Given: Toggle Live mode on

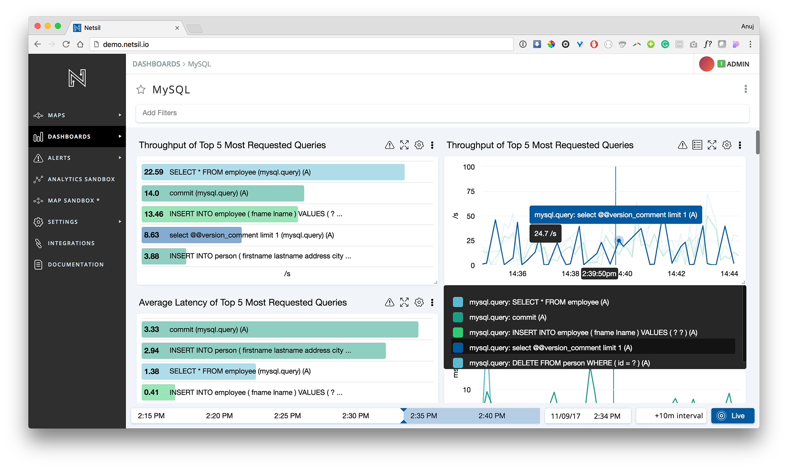Looking at the screenshot, I should click(x=732, y=416).
